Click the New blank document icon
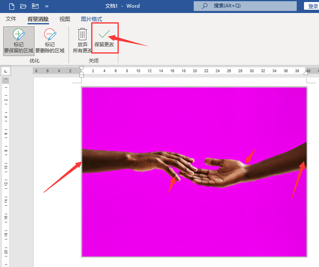Image resolution: width=319 pixels, height=267 pixels. click(12, 6)
